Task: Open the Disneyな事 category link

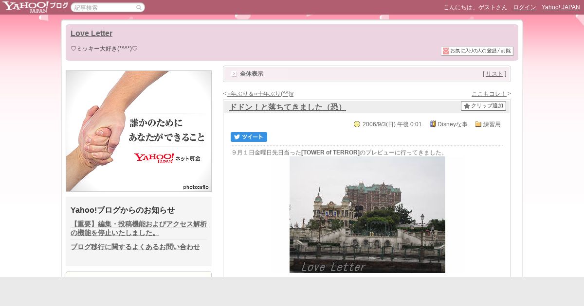Action: (453, 124)
